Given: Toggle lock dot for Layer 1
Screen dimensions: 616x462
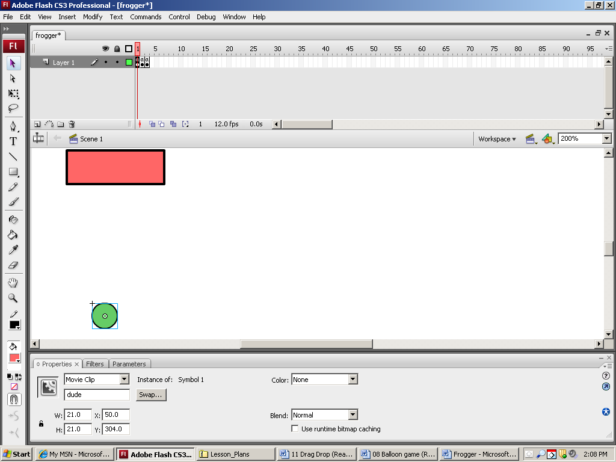Looking at the screenshot, I should tap(117, 63).
